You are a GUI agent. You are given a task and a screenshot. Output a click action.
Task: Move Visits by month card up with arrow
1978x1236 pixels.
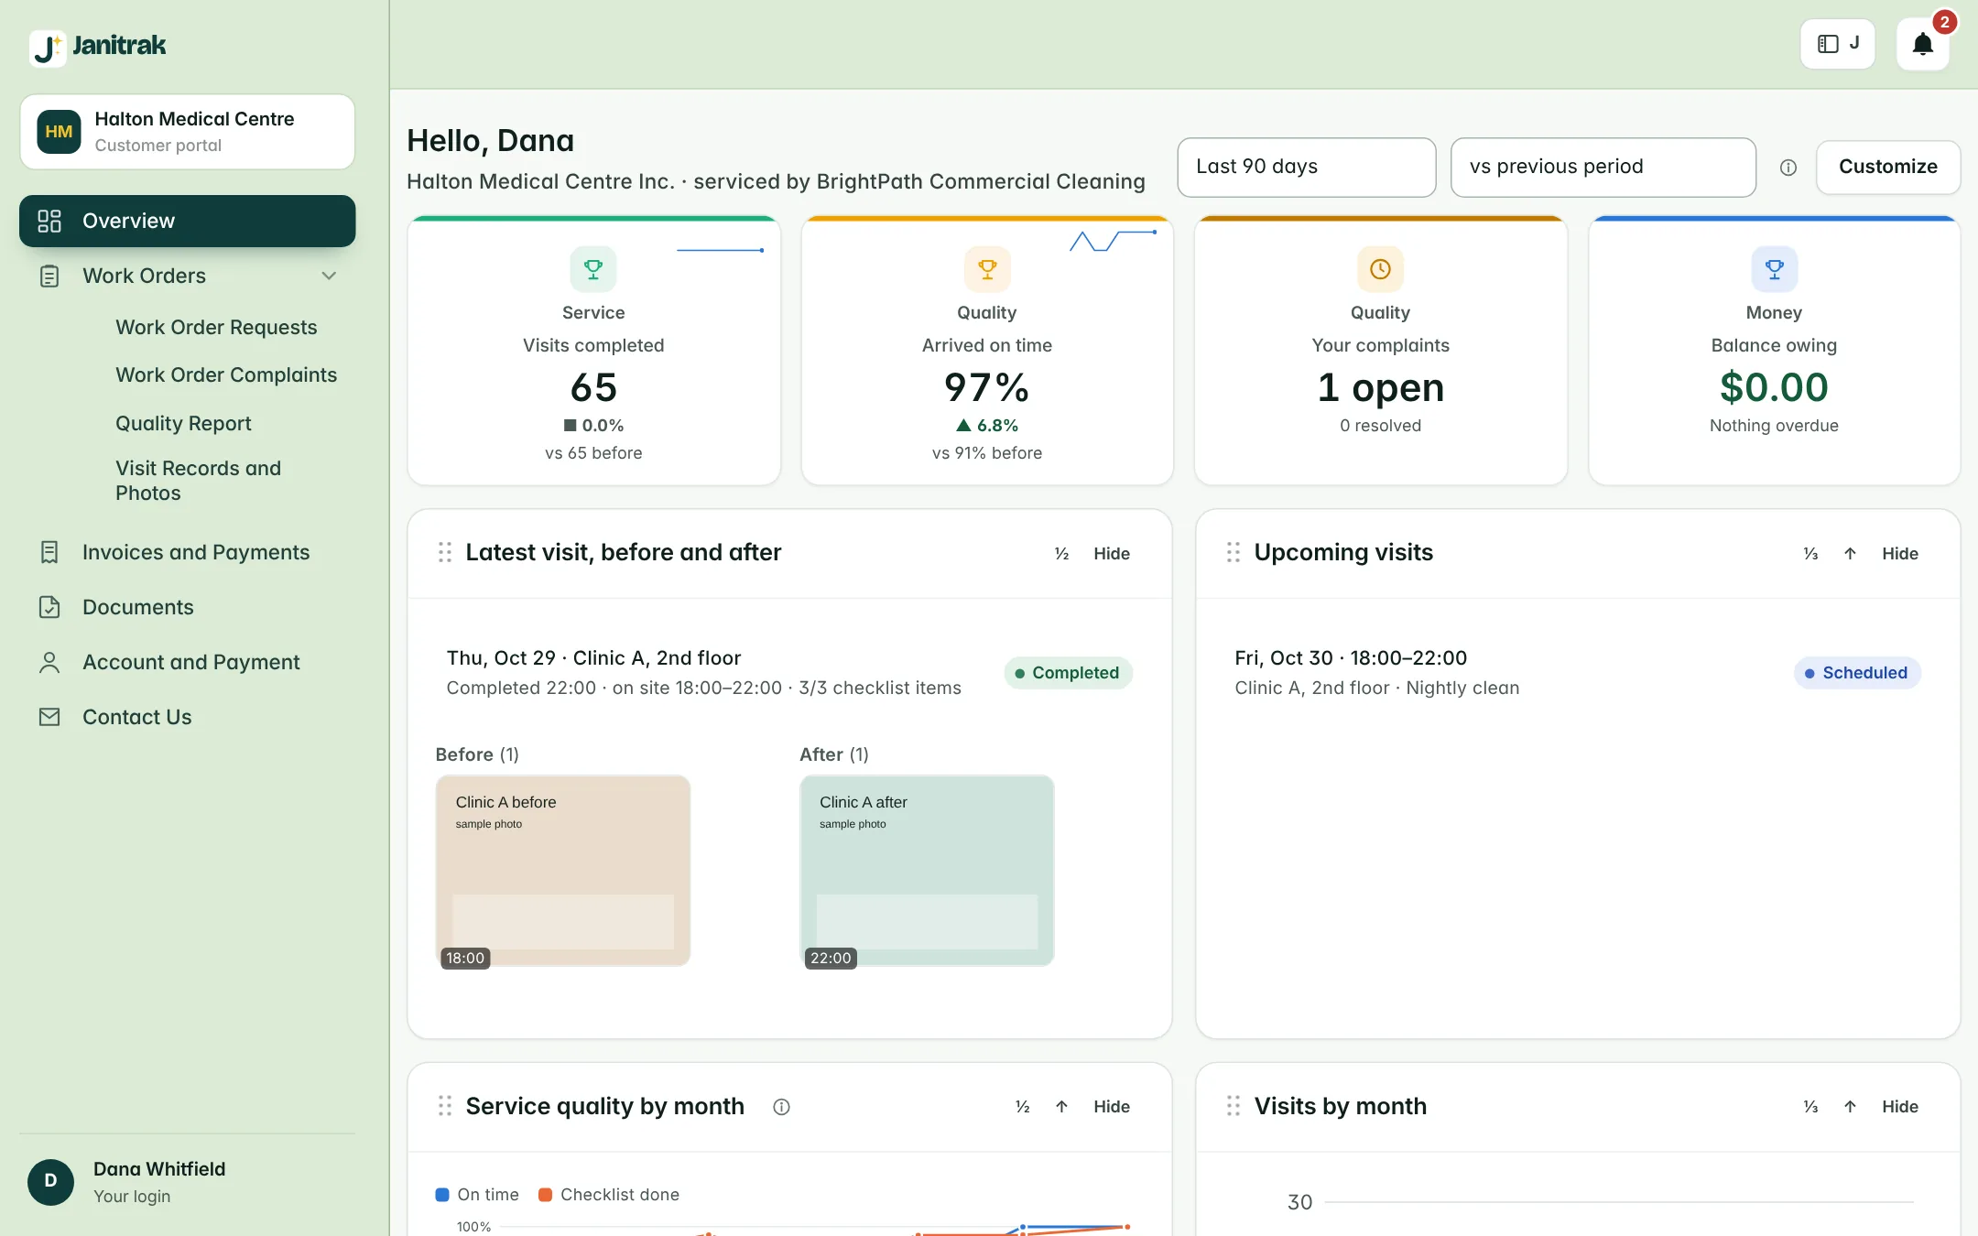(1850, 1107)
